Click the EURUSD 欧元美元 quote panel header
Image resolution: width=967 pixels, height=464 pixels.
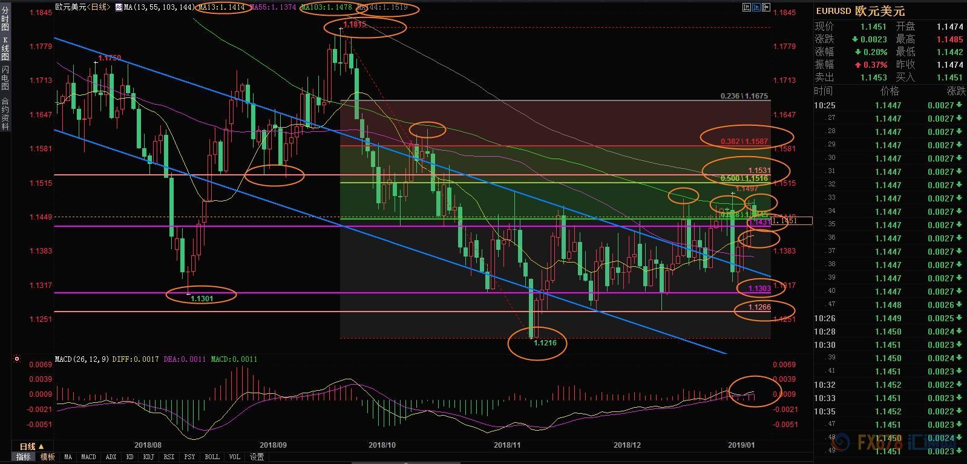[x=860, y=11]
